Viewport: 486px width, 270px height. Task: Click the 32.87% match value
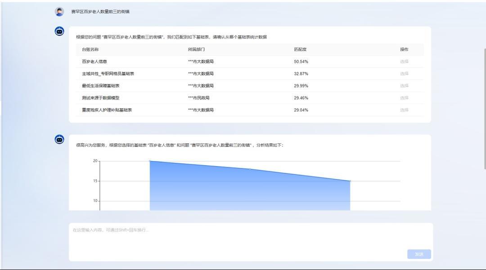[x=301, y=74]
